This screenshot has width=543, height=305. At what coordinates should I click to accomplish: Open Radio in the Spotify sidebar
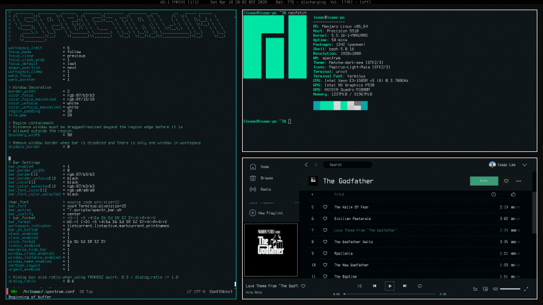[260, 189]
